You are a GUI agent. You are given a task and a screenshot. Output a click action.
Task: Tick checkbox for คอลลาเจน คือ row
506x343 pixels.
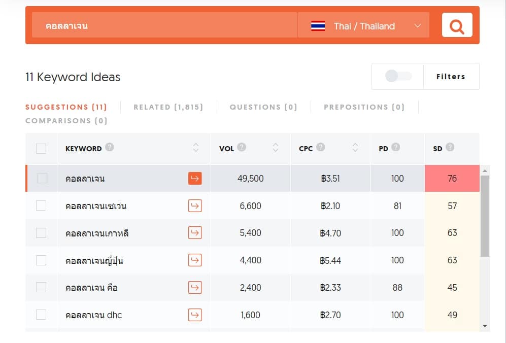tap(41, 288)
